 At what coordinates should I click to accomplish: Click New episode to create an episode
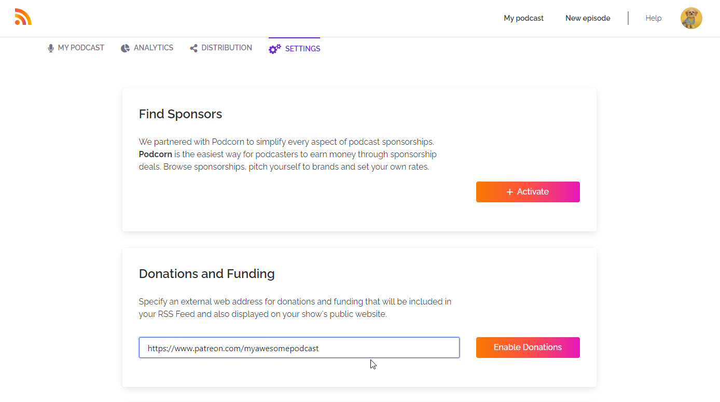point(588,18)
